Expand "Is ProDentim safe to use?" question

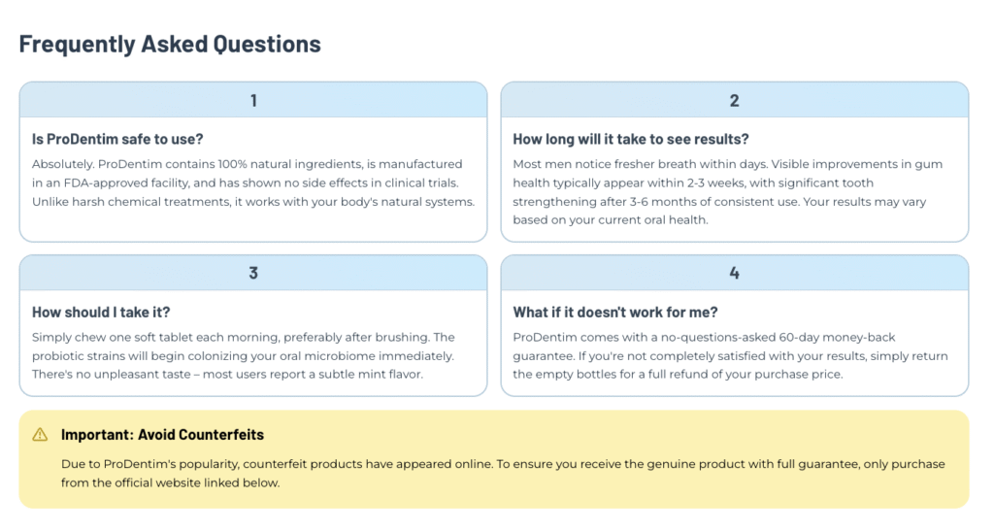coord(117,139)
